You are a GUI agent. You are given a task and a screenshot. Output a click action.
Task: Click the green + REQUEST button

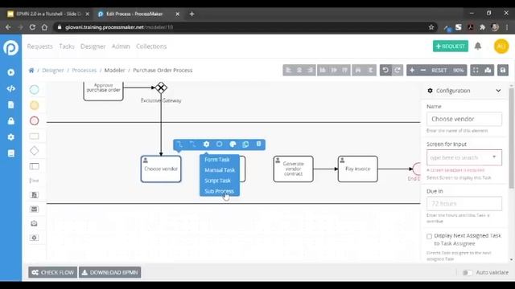click(x=451, y=47)
